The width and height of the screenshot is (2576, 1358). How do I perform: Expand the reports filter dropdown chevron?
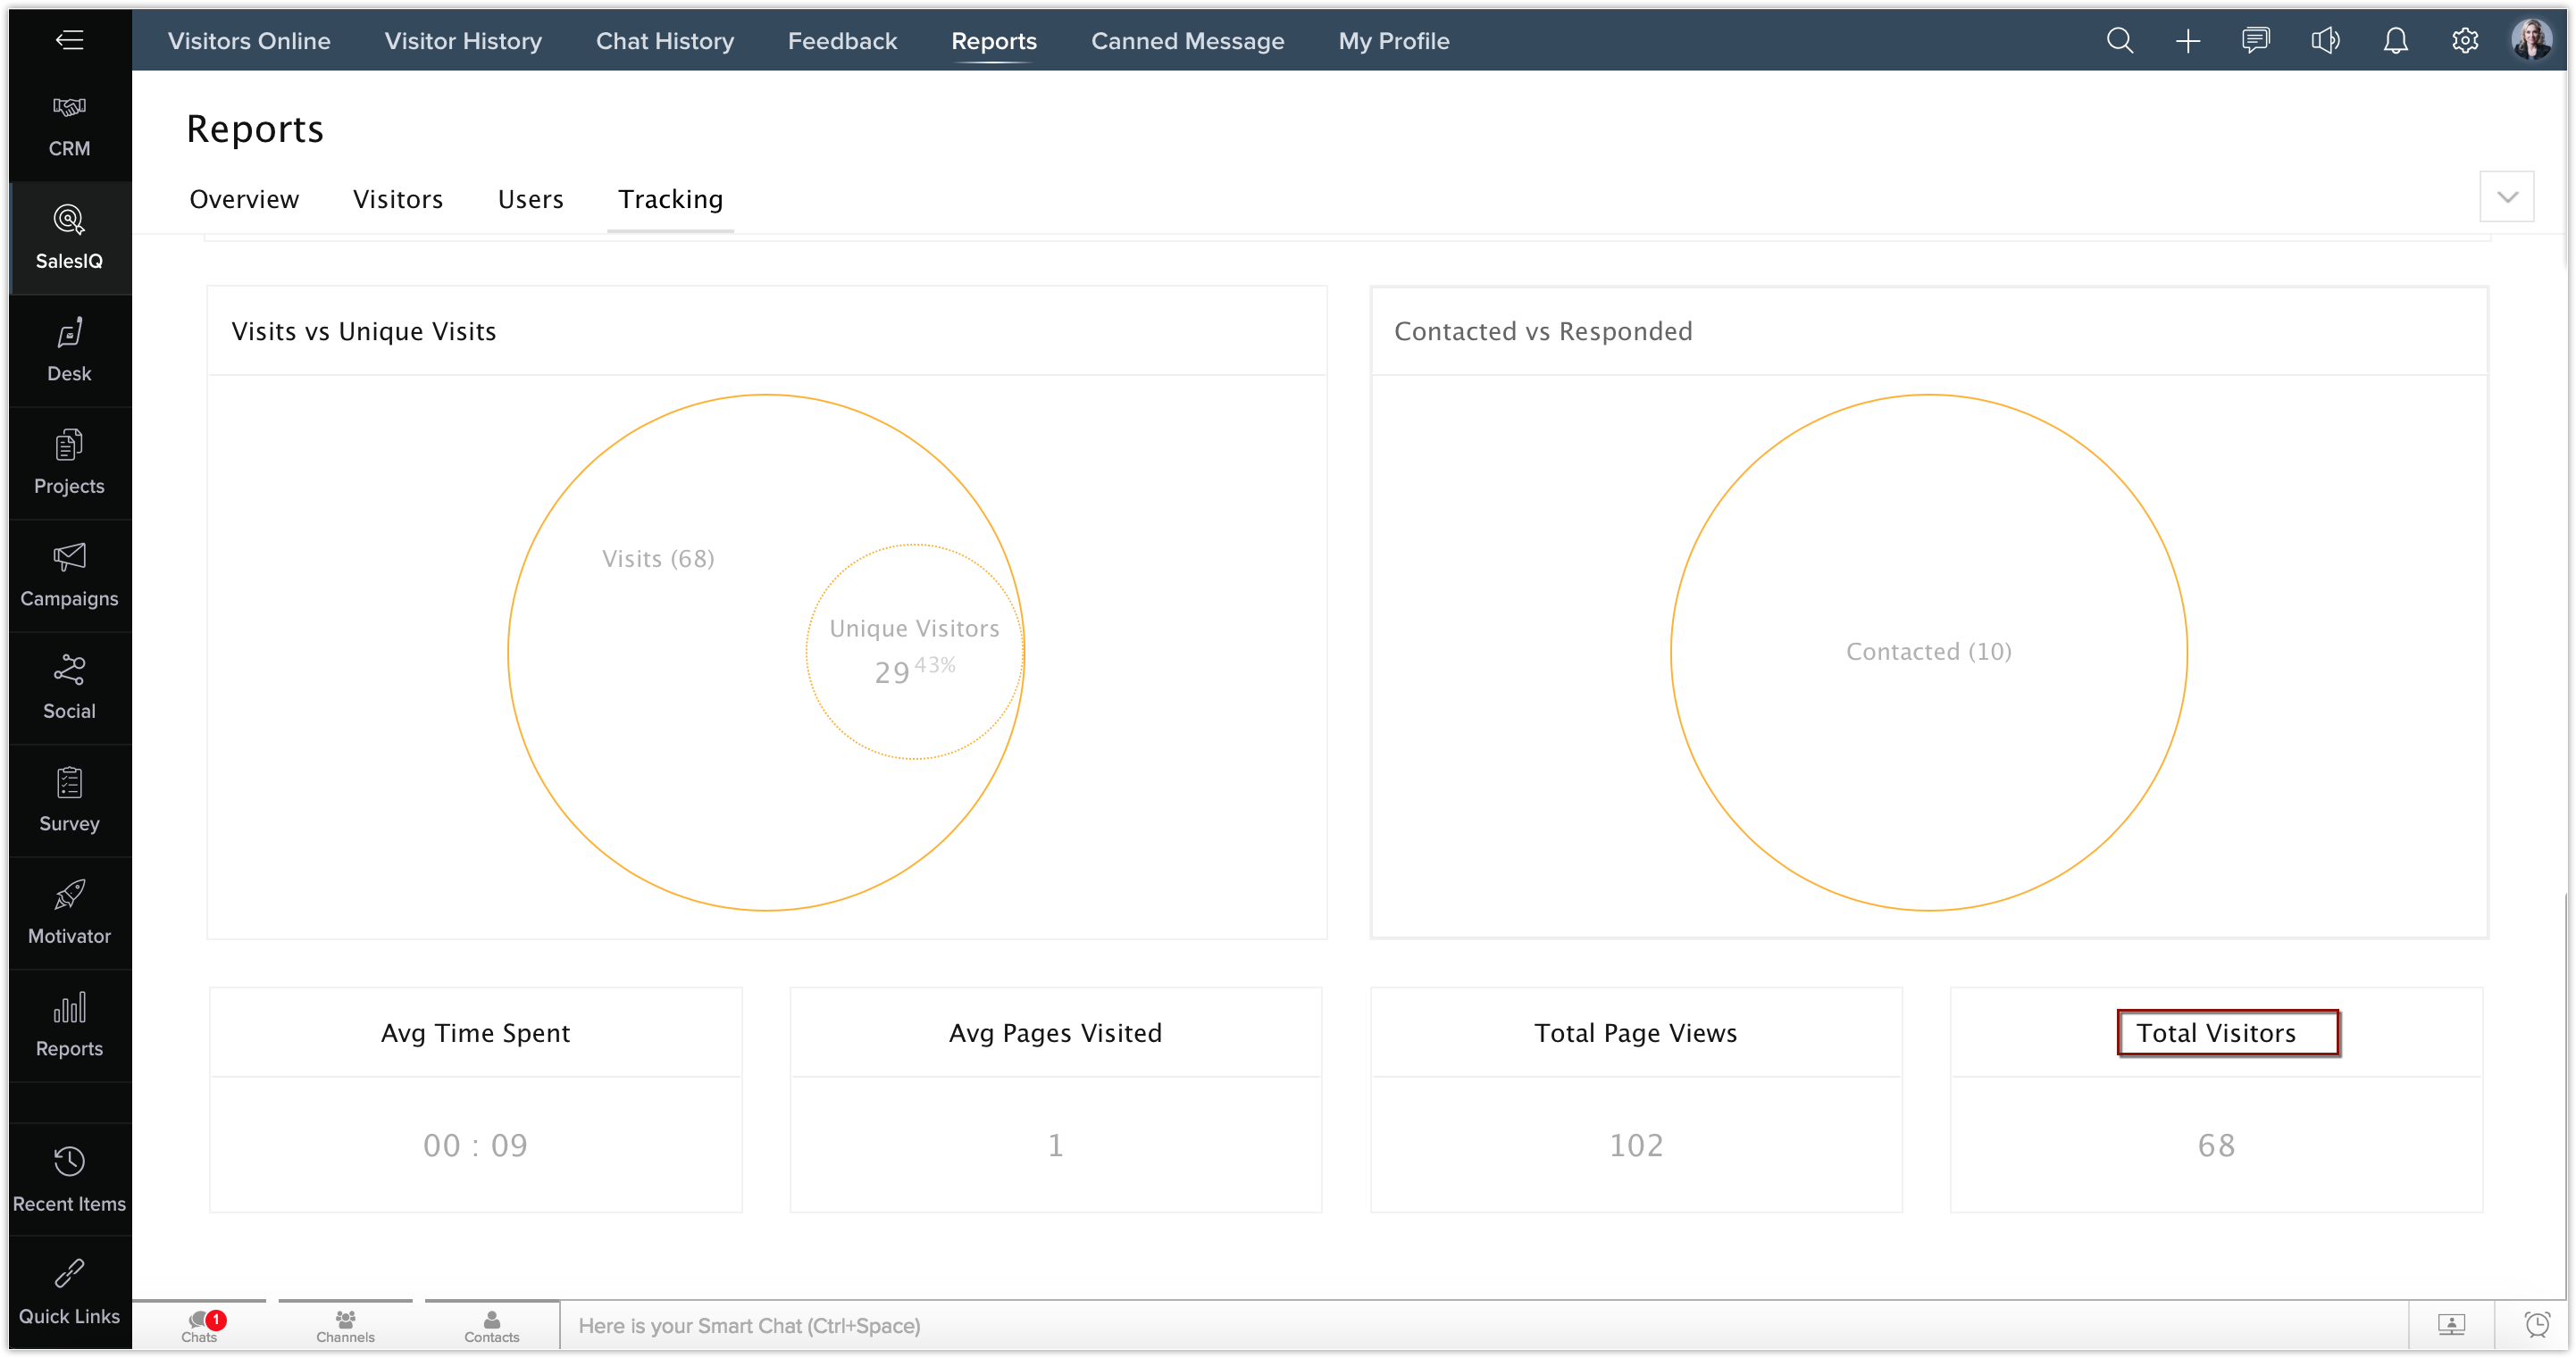(2506, 196)
